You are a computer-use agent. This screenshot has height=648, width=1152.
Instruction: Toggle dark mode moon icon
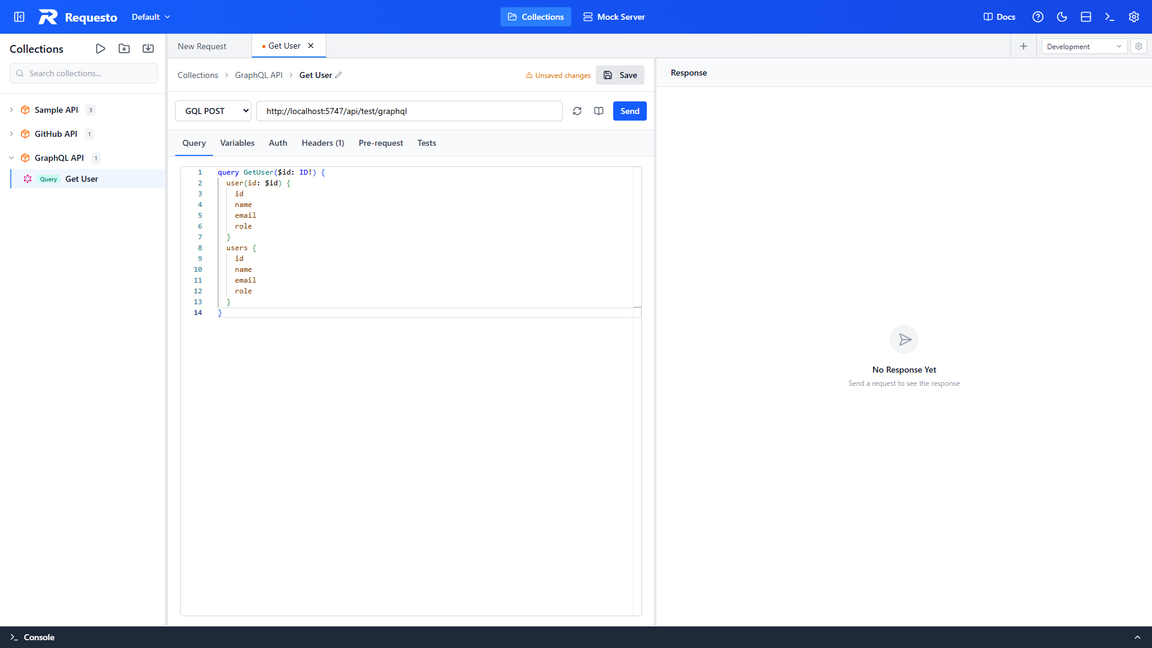[x=1062, y=17]
